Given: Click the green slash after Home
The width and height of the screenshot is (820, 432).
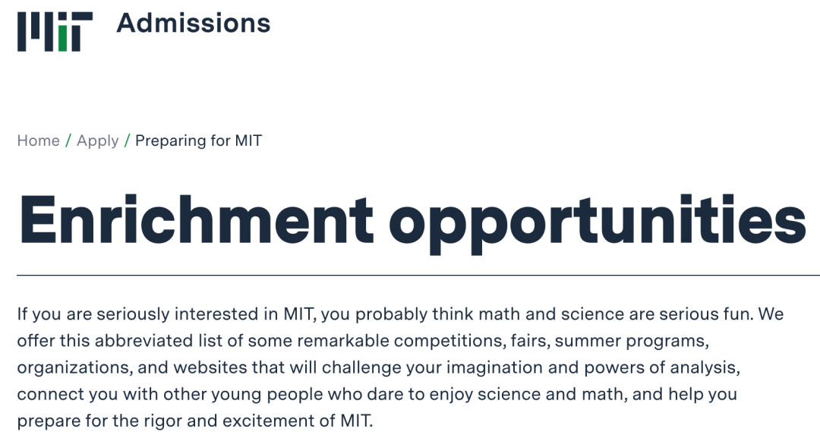Looking at the screenshot, I should pos(68,140).
